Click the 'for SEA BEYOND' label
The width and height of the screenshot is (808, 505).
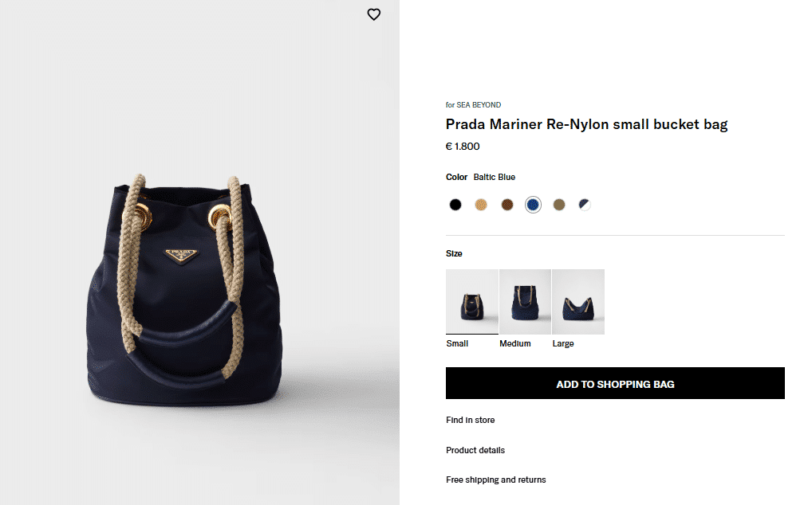click(x=474, y=105)
